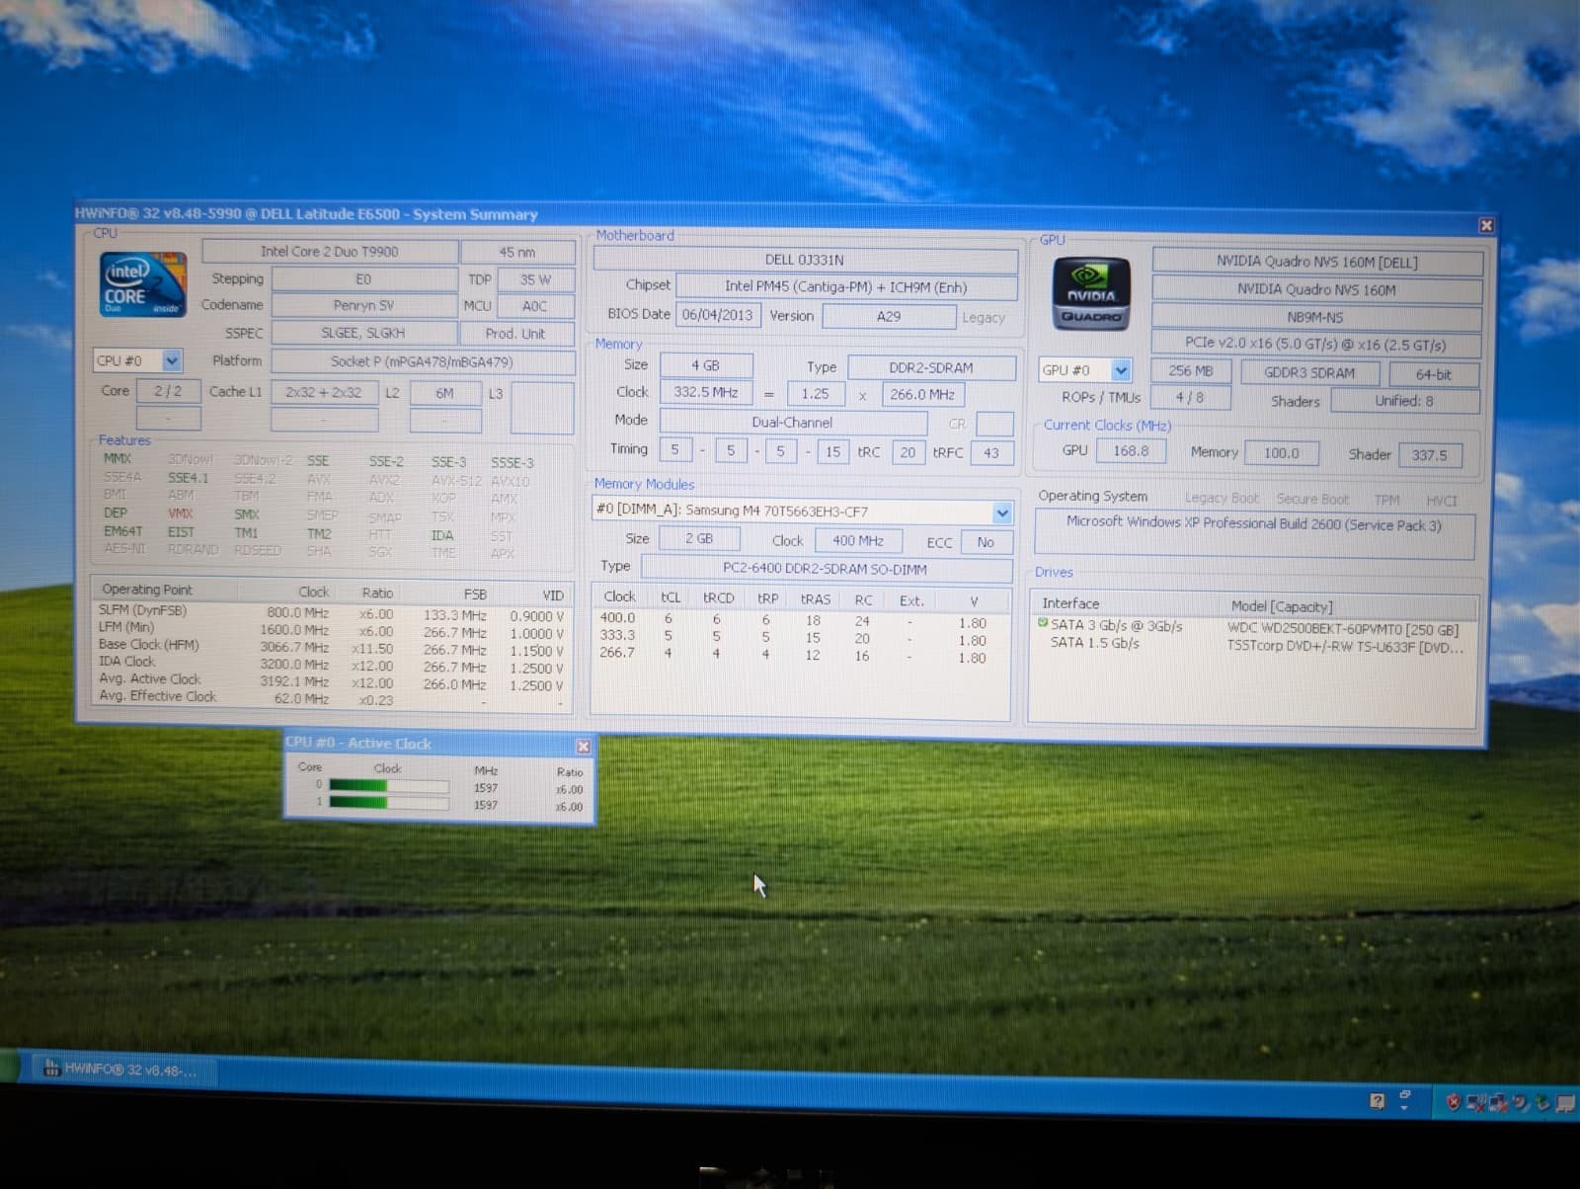1580x1189 pixels.
Task: Click the GDDR3 SDRAM memory type field
Action: point(1309,373)
